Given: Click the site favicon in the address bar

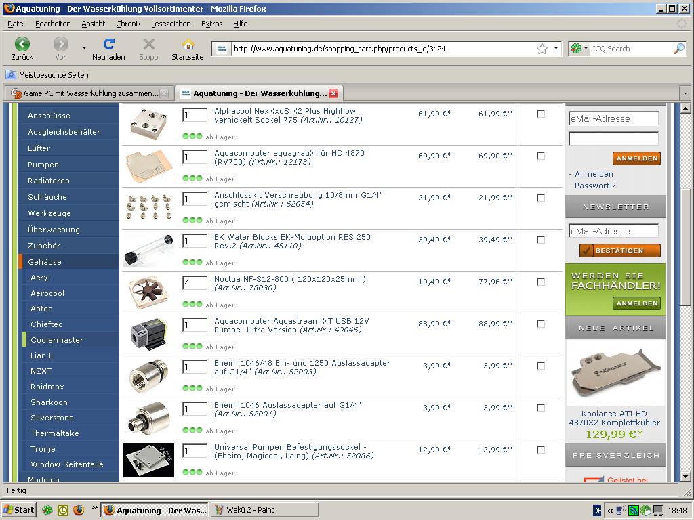Looking at the screenshot, I should pyautogui.click(x=222, y=49).
